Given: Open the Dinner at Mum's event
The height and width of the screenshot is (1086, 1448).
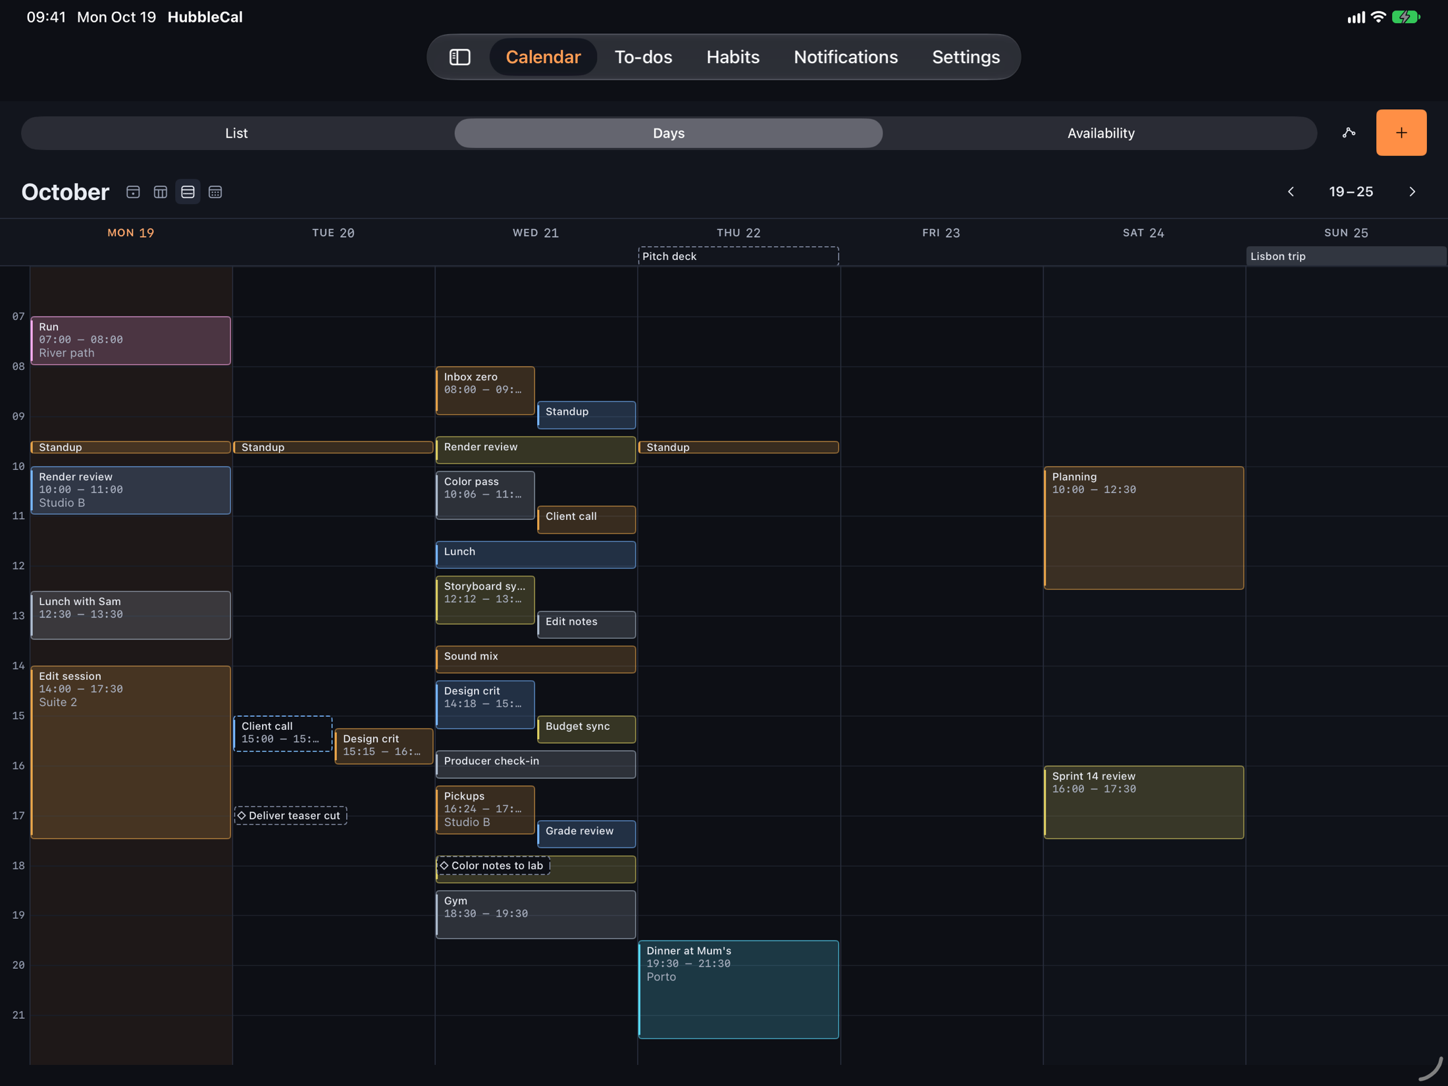Looking at the screenshot, I should pos(738,990).
